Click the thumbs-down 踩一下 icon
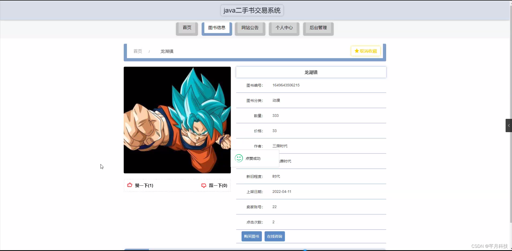Screen dimensions: 512x251 (203, 185)
